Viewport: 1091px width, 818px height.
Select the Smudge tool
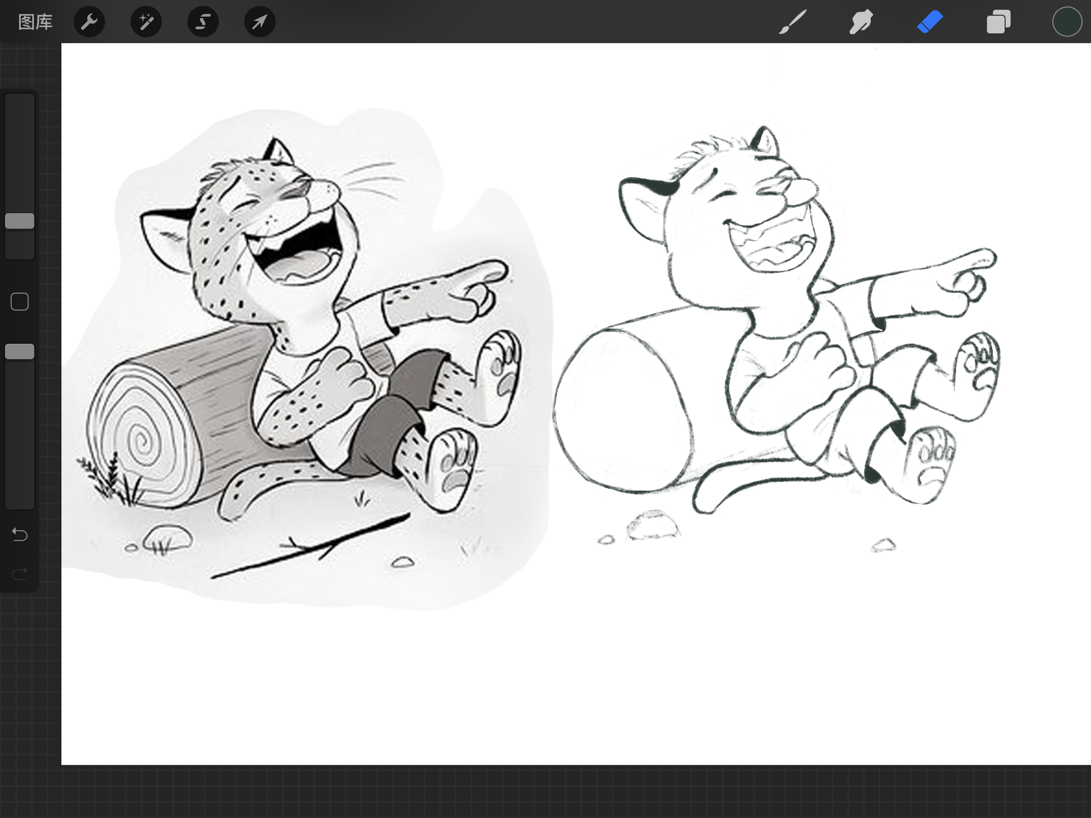coord(861,22)
